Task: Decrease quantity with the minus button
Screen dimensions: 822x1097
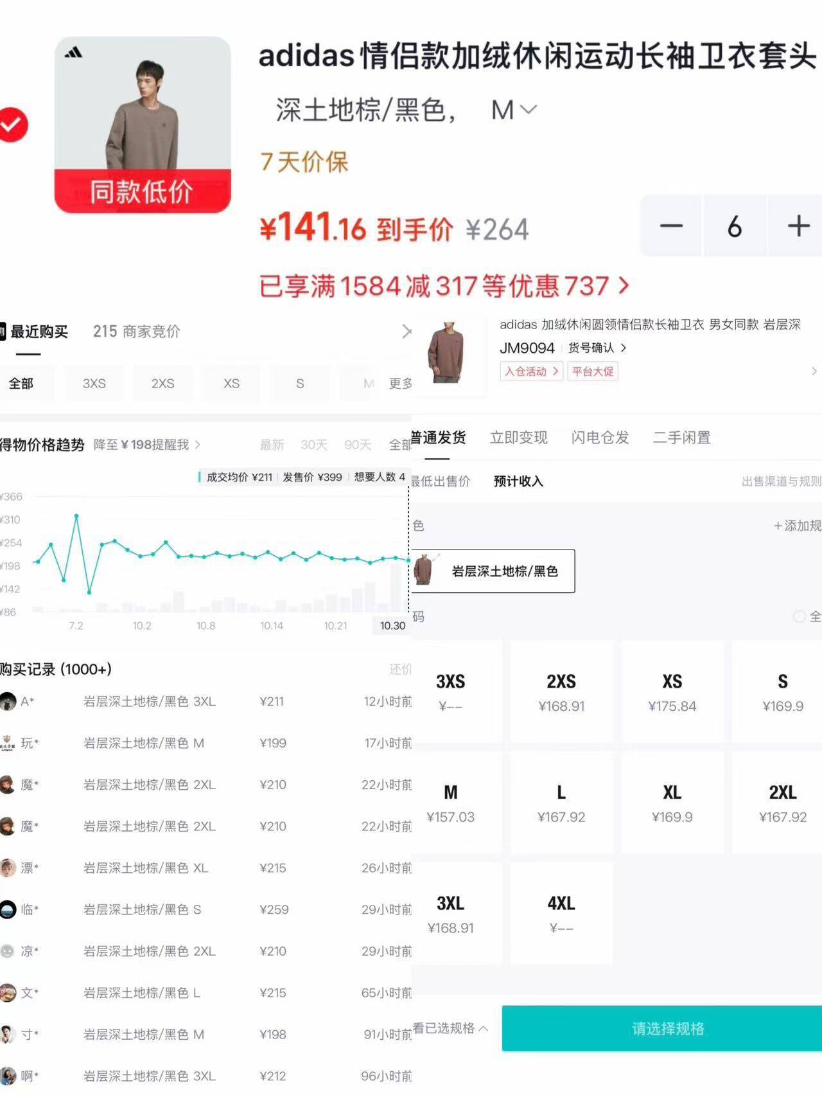Action: coord(671,226)
